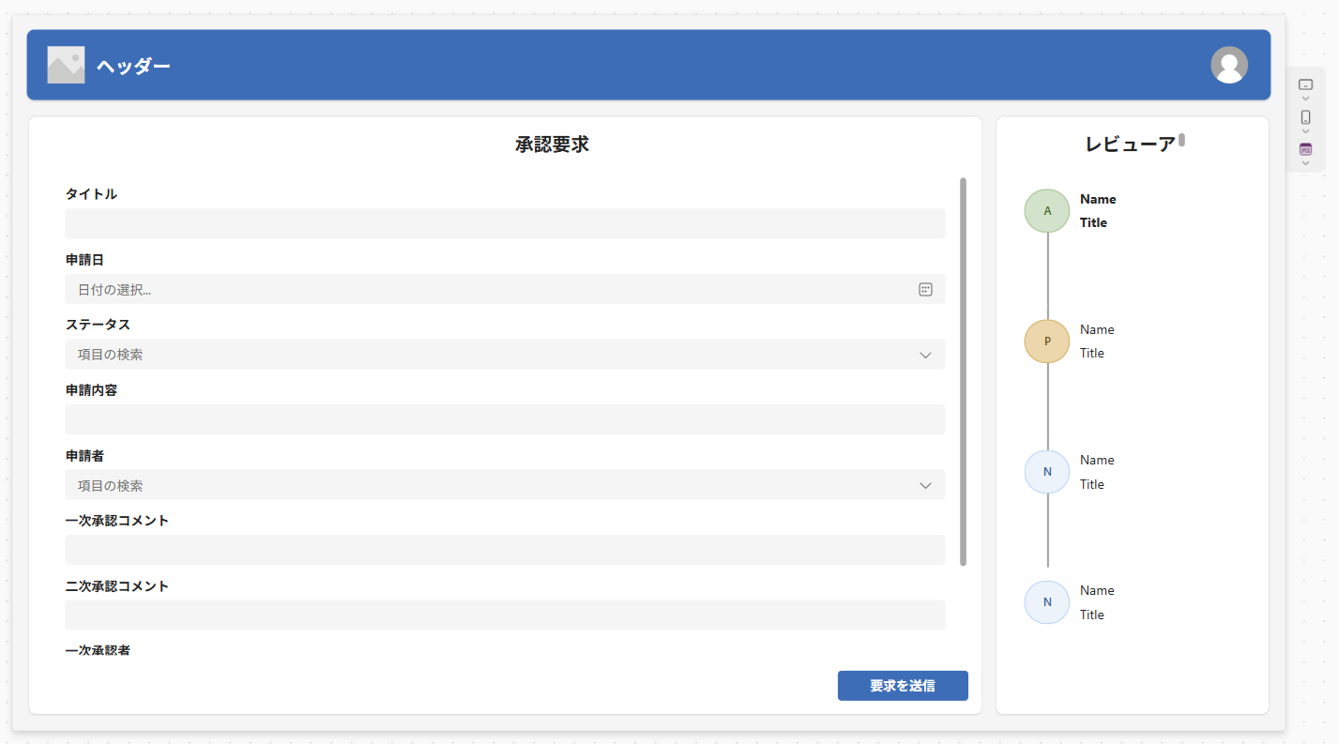The height and width of the screenshot is (744, 1338).
Task: Open the user profile avatar in header
Action: click(x=1228, y=65)
